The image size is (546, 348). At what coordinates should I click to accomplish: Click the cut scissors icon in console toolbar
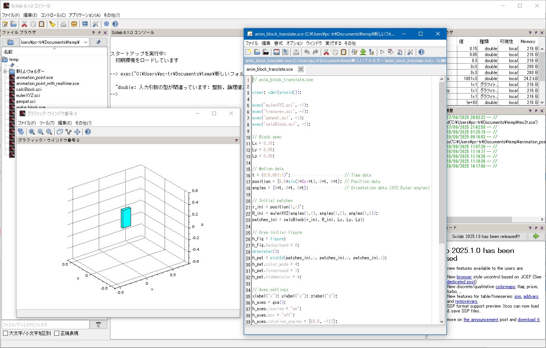pos(24,24)
